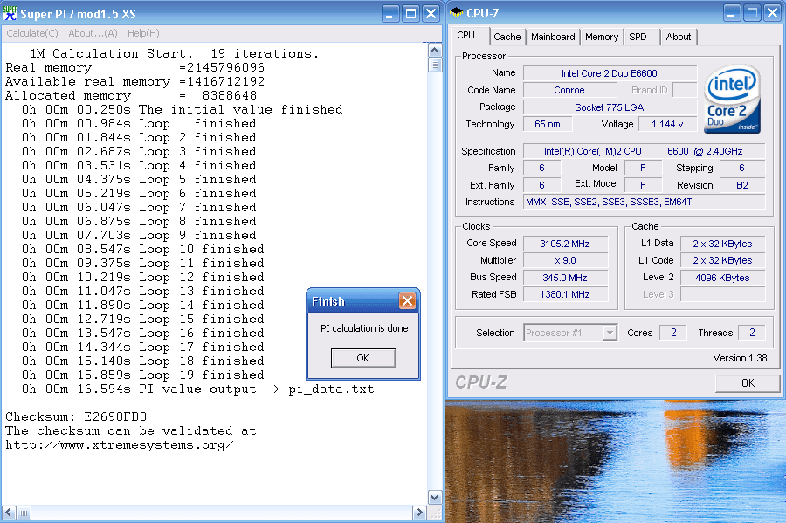786x523 pixels.
Task: Switch to the Memory tab
Action: click(x=602, y=37)
